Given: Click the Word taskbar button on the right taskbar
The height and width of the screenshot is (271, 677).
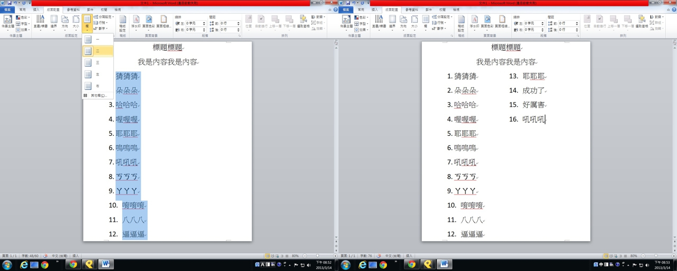Looking at the screenshot, I should click(x=444, y=264).
